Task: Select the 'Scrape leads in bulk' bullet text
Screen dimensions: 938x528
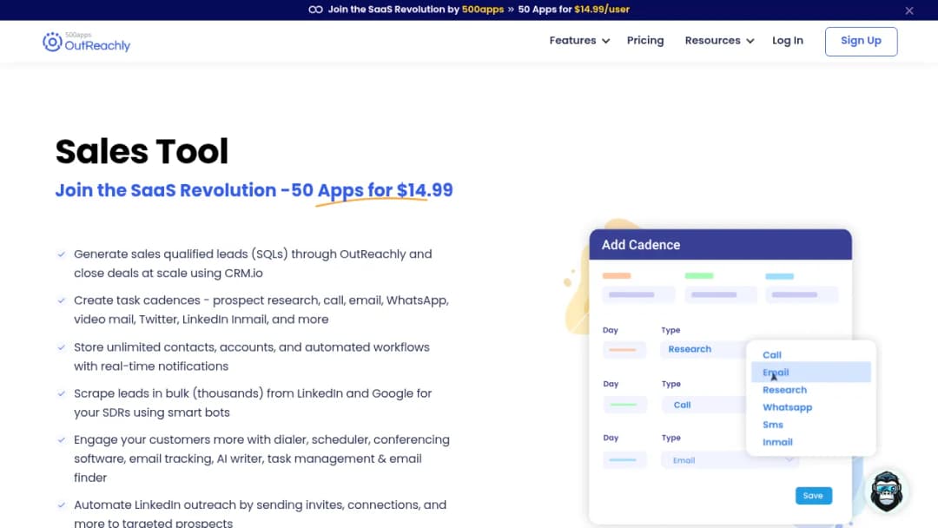Action: [253, 403]
